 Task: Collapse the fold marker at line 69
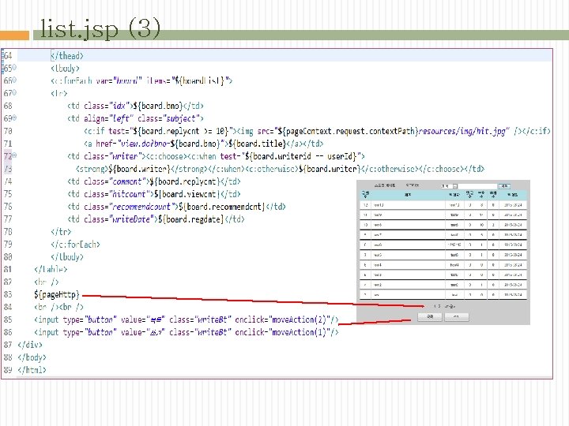point(14,118)
